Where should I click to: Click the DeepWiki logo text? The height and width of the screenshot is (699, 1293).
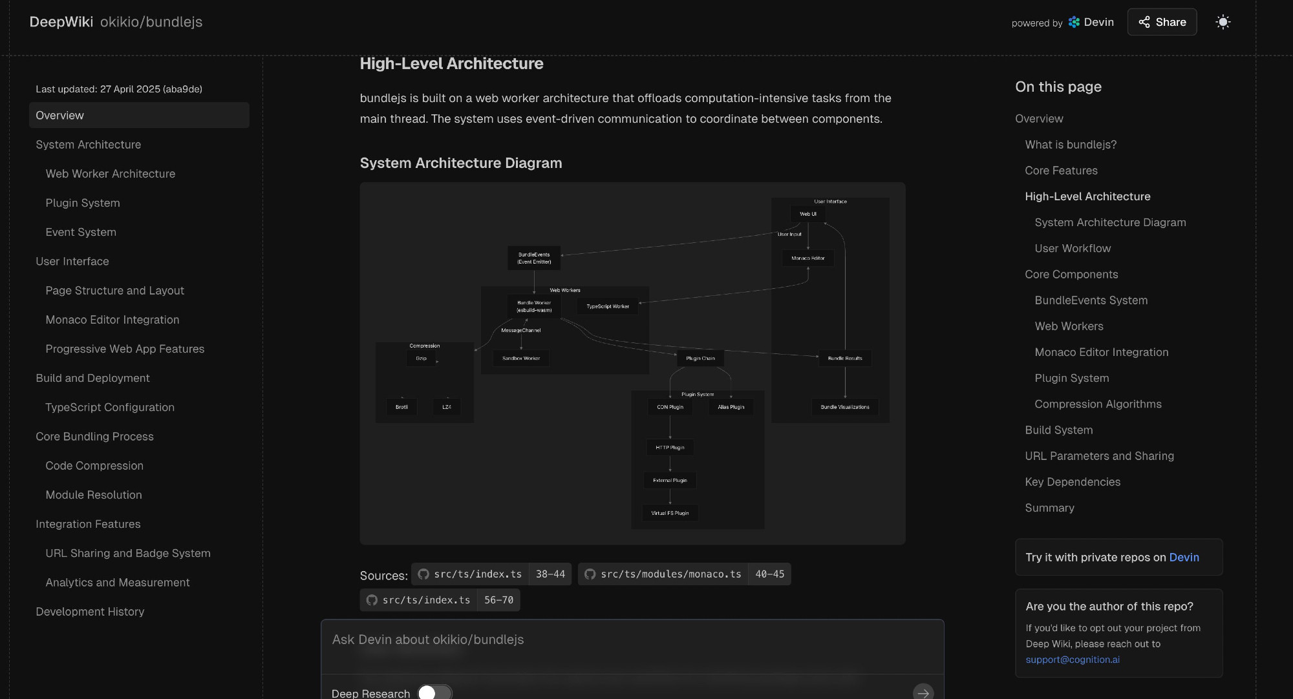[x=61, y=22]
